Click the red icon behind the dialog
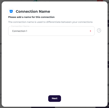109x108 pixels. pos(100,1)
